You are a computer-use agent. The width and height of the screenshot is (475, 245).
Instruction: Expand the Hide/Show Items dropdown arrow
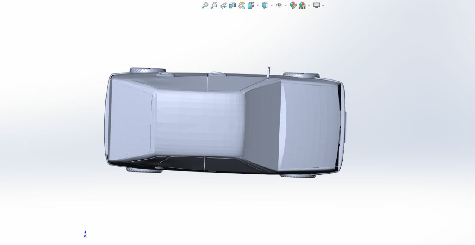[286, 5]
